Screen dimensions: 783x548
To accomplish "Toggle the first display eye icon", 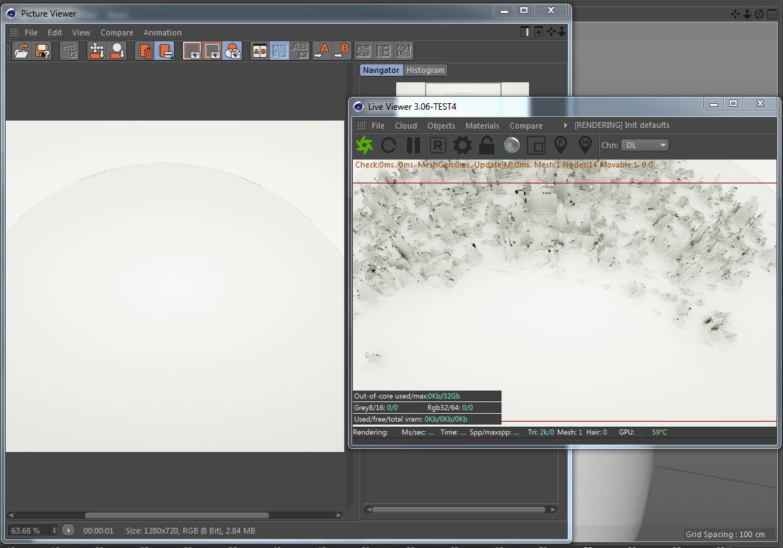I will [x=192, y=51].
